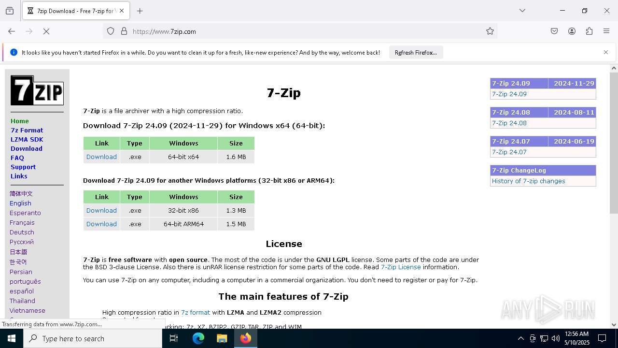Open History of 7-zip changes

(528, 181)
